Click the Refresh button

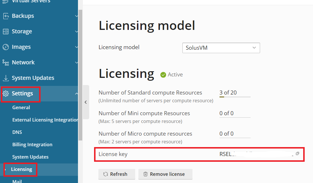click(x=117, y=174)
